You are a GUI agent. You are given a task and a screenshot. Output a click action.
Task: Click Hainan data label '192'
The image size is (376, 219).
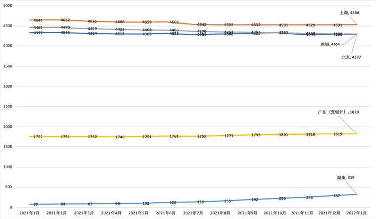(255, 200)
